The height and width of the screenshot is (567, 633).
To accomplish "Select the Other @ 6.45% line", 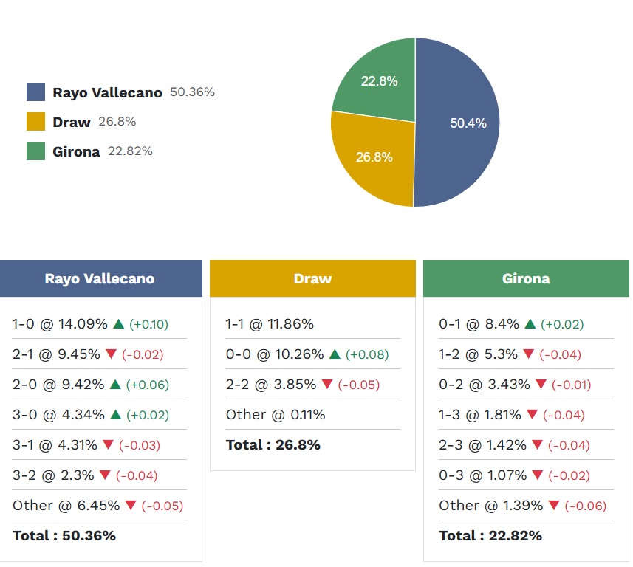I will pyautogui.click(x=66, y=506).
